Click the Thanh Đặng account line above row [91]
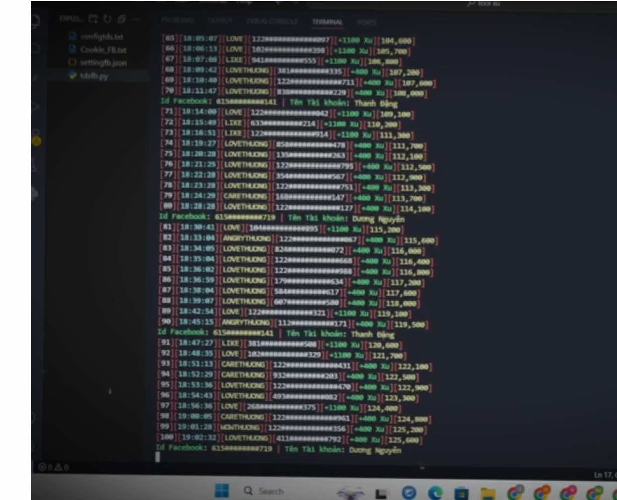Screen dimensions: 617x500 277,333
